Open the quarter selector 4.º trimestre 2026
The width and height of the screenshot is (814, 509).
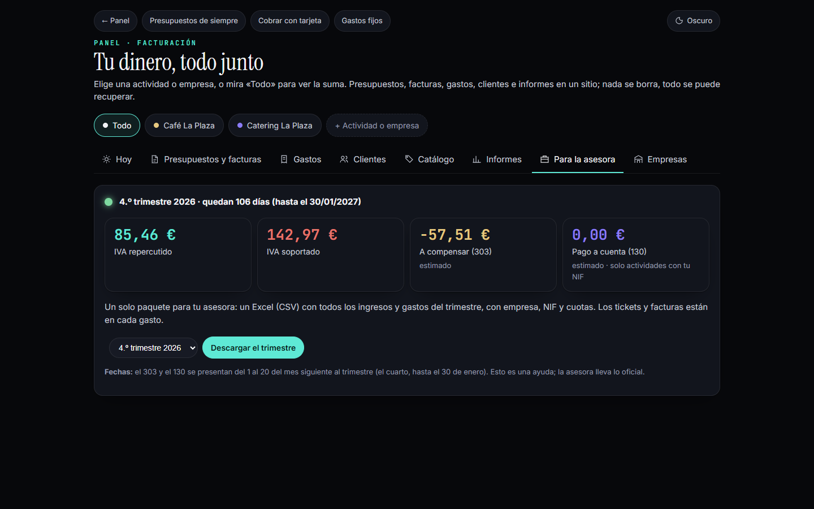click(x=153, y=348)
